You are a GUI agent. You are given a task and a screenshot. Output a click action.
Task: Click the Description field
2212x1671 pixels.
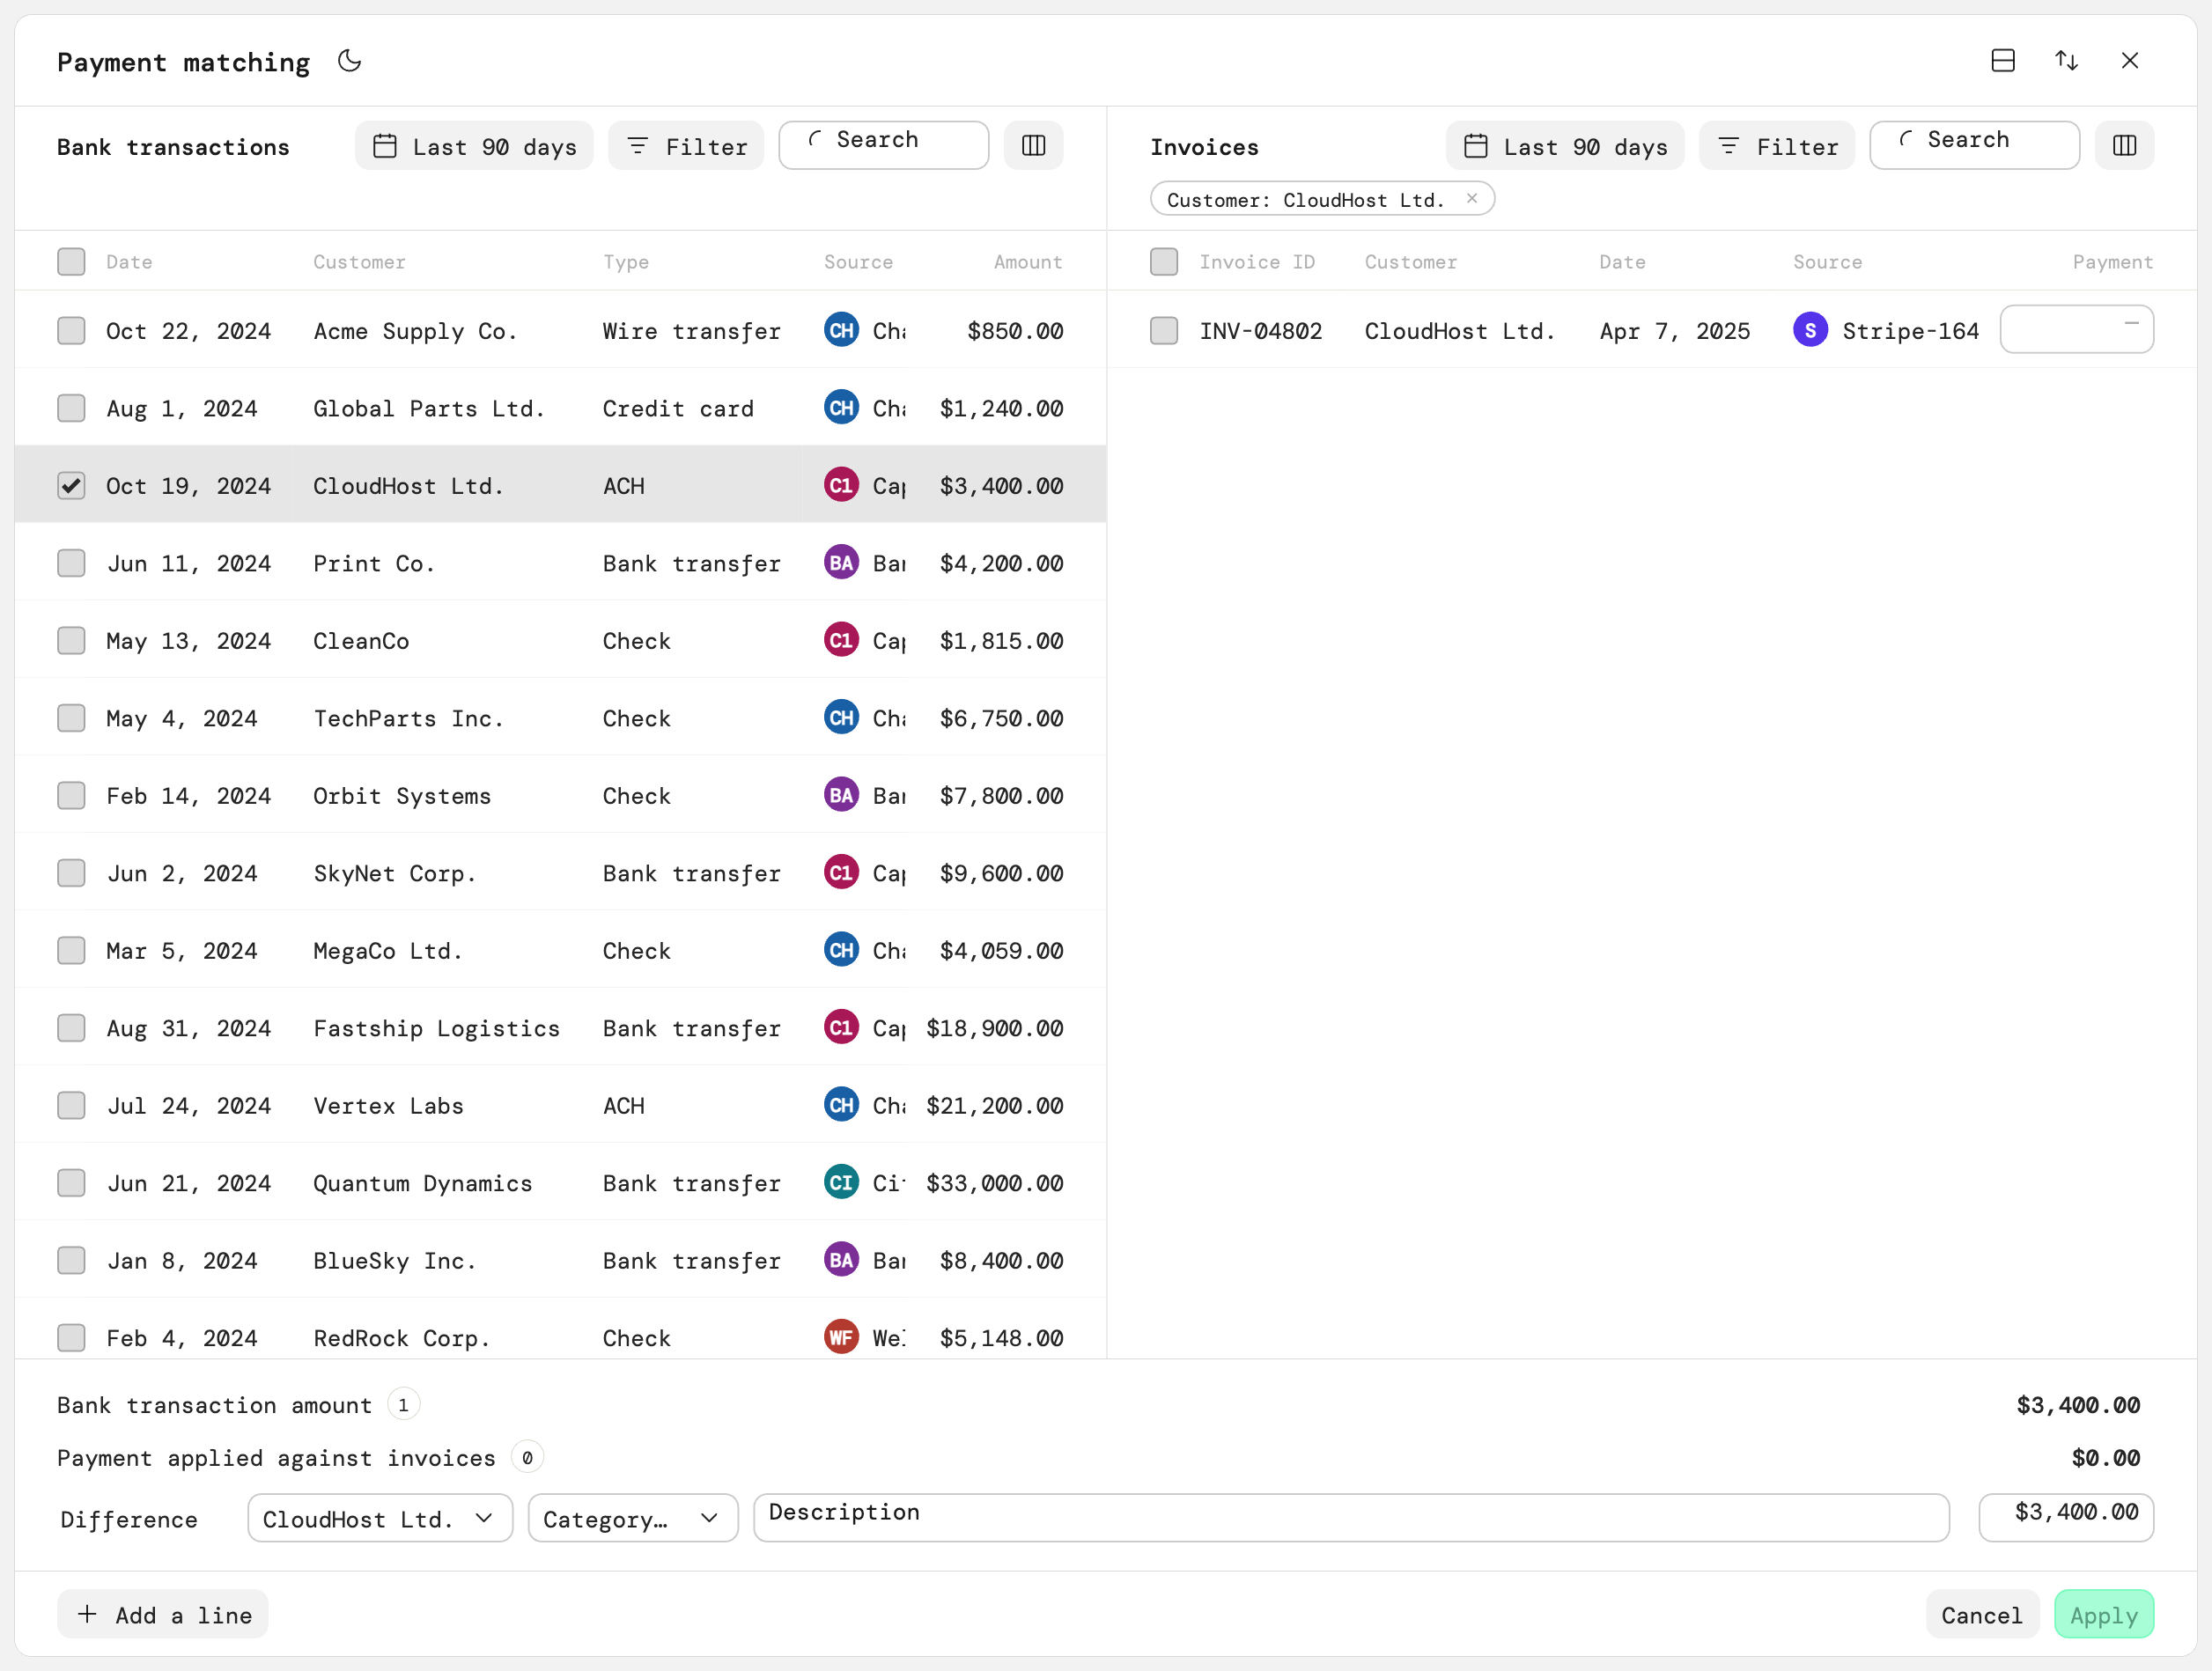[x=1351, y=1518]
